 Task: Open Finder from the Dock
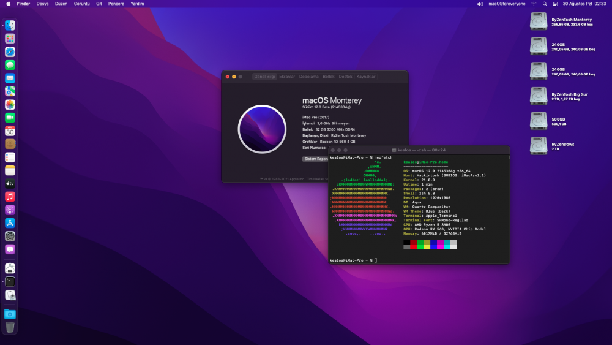[10, 25]
